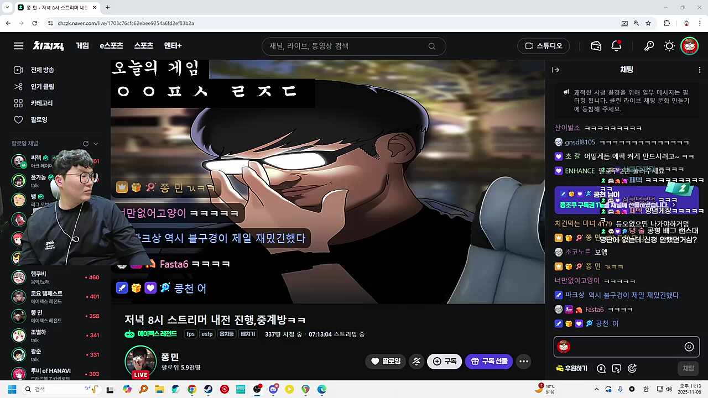708x398 pixels.
Task: Open the hamburger menu next to the logo
Action: (18, 46)
